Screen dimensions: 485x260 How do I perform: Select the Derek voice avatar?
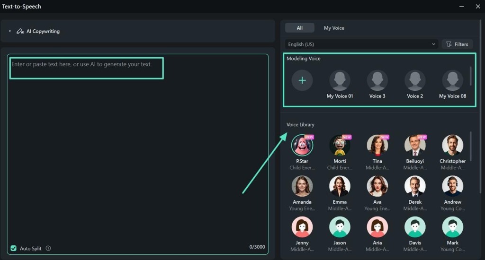coord(415,186)
